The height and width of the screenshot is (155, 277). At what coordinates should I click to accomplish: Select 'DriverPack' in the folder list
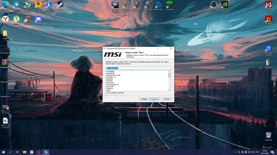coord(110,87)
